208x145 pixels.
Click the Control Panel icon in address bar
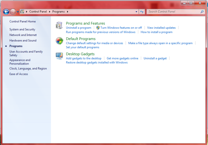coord(22,12)
